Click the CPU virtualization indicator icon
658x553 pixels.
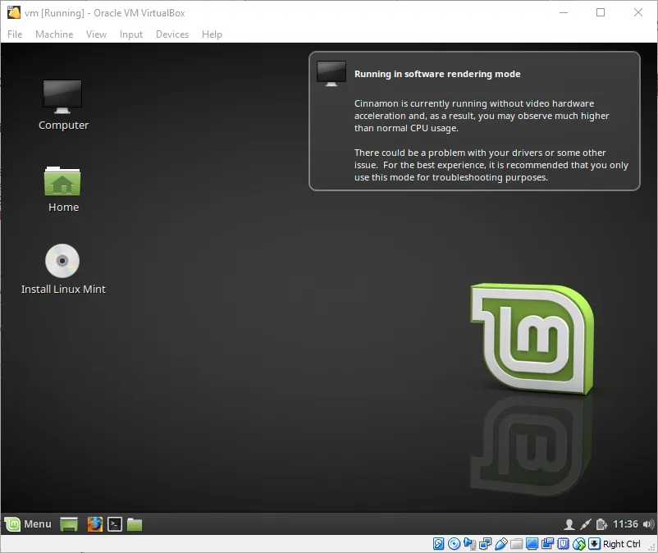click(x=563, y=544)
